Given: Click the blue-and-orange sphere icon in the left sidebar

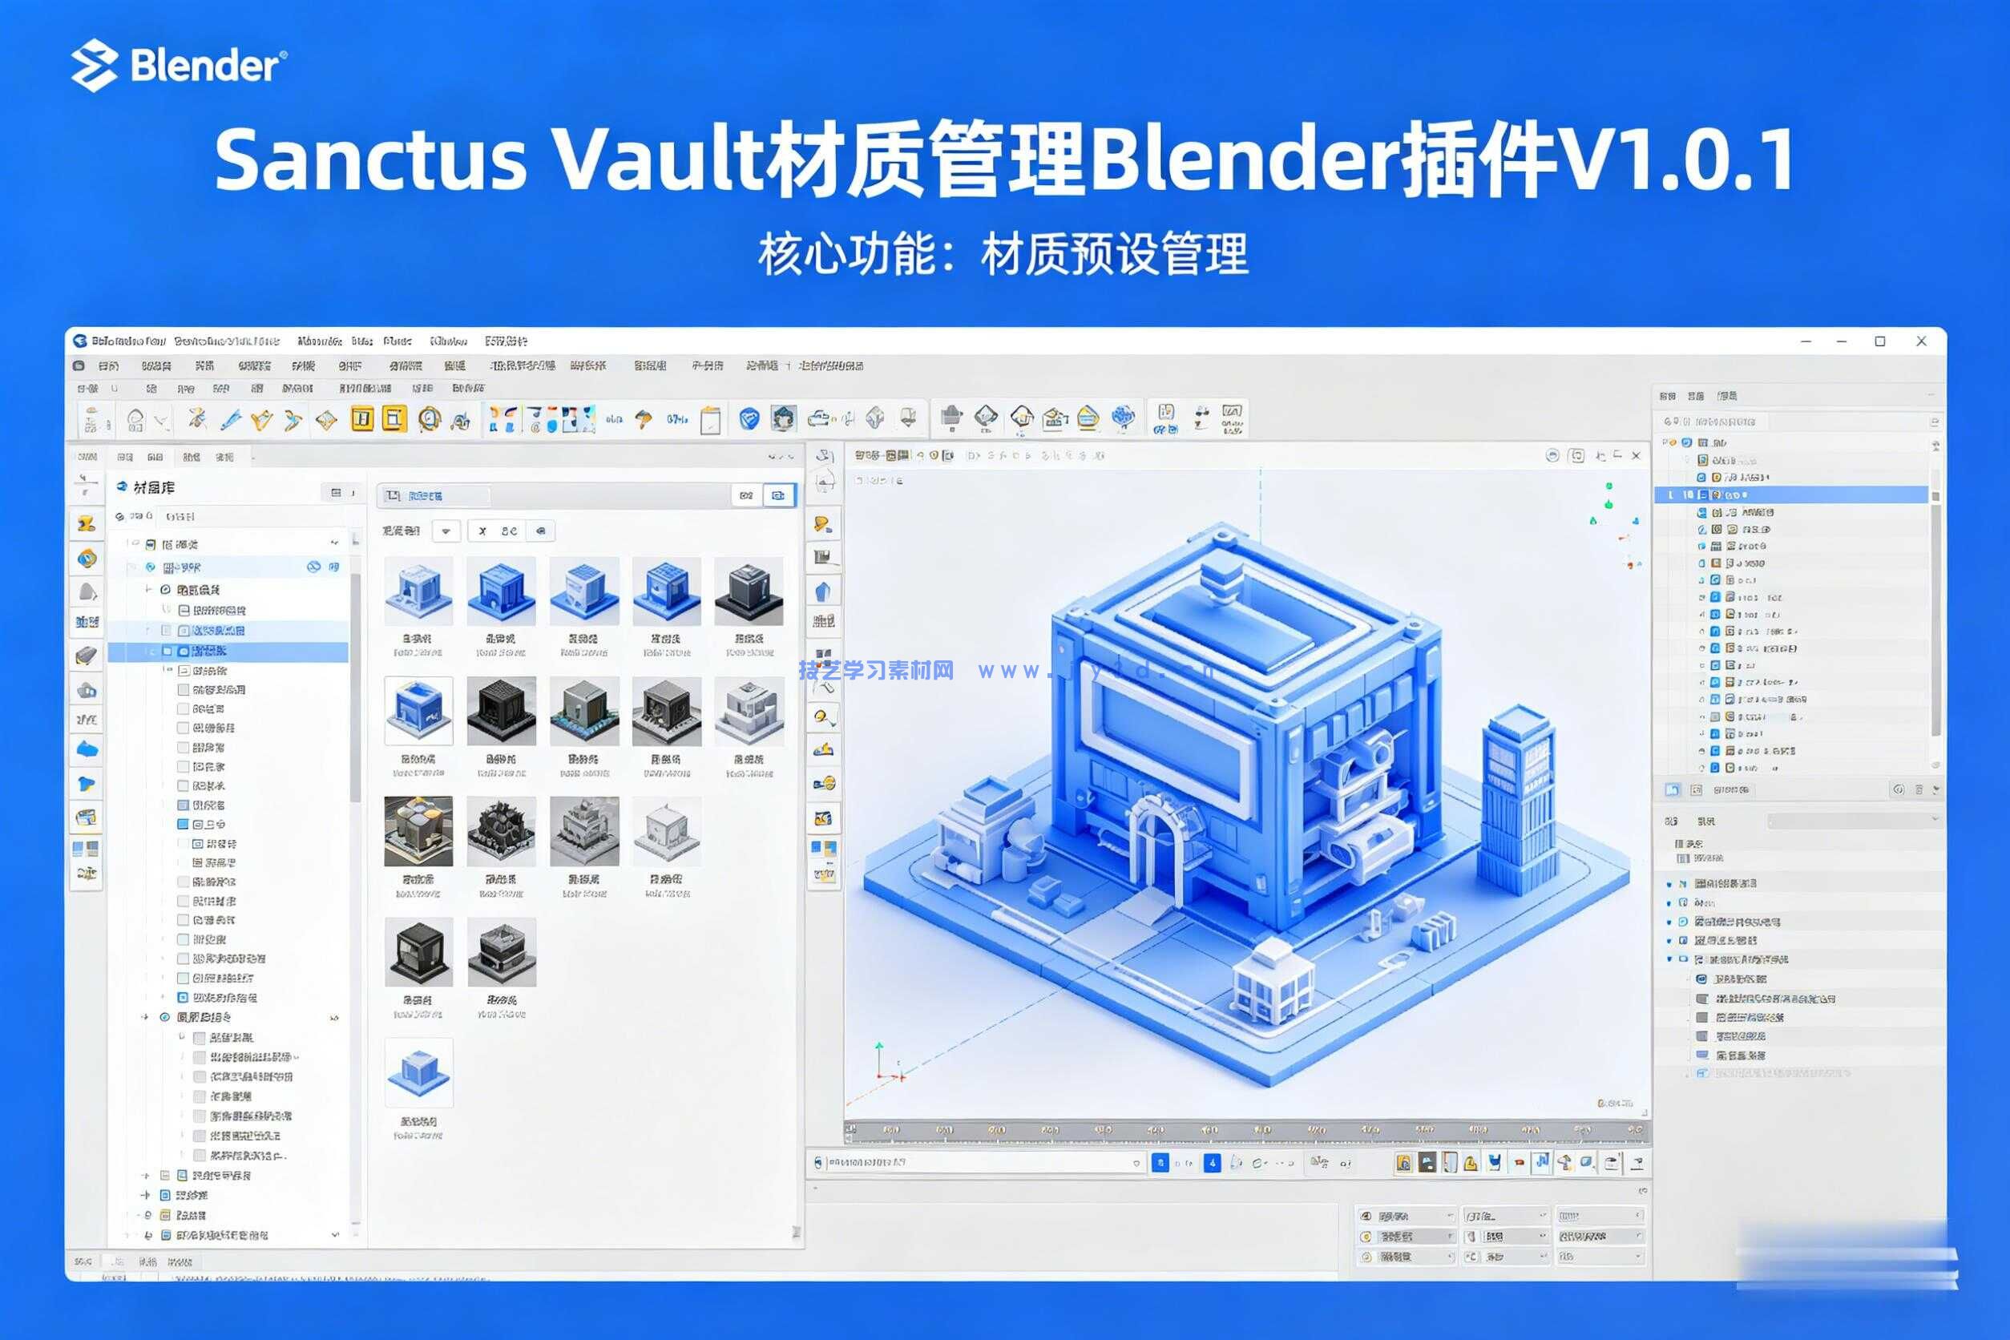Looking at the screenshot, I should [87, 559].
